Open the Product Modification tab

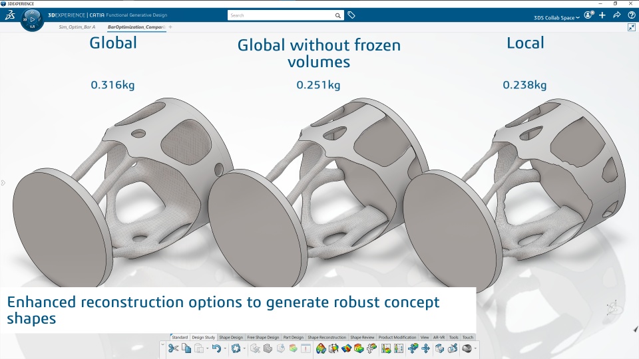pos(397,338)
